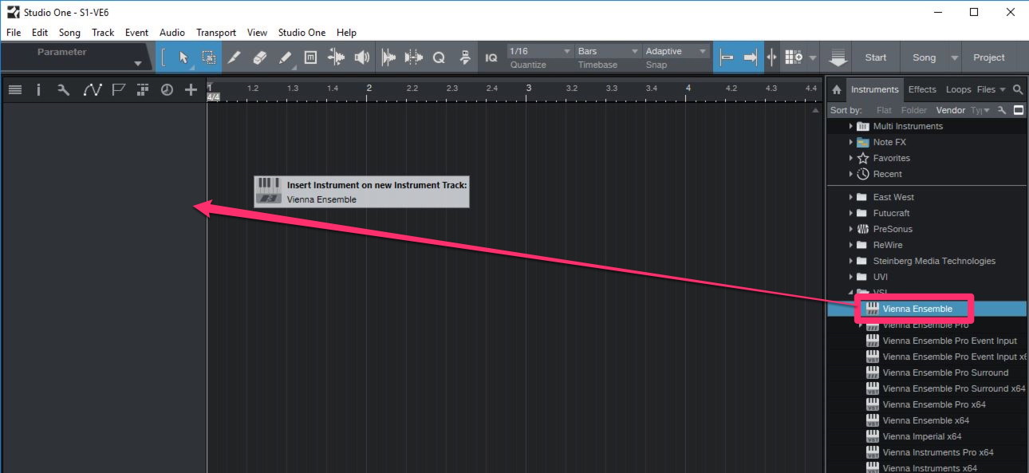The width and height of the screenshot is (1029, 473).
Task: Expand the PreSonus vendor folder
Action: click(x=851, y=229)
